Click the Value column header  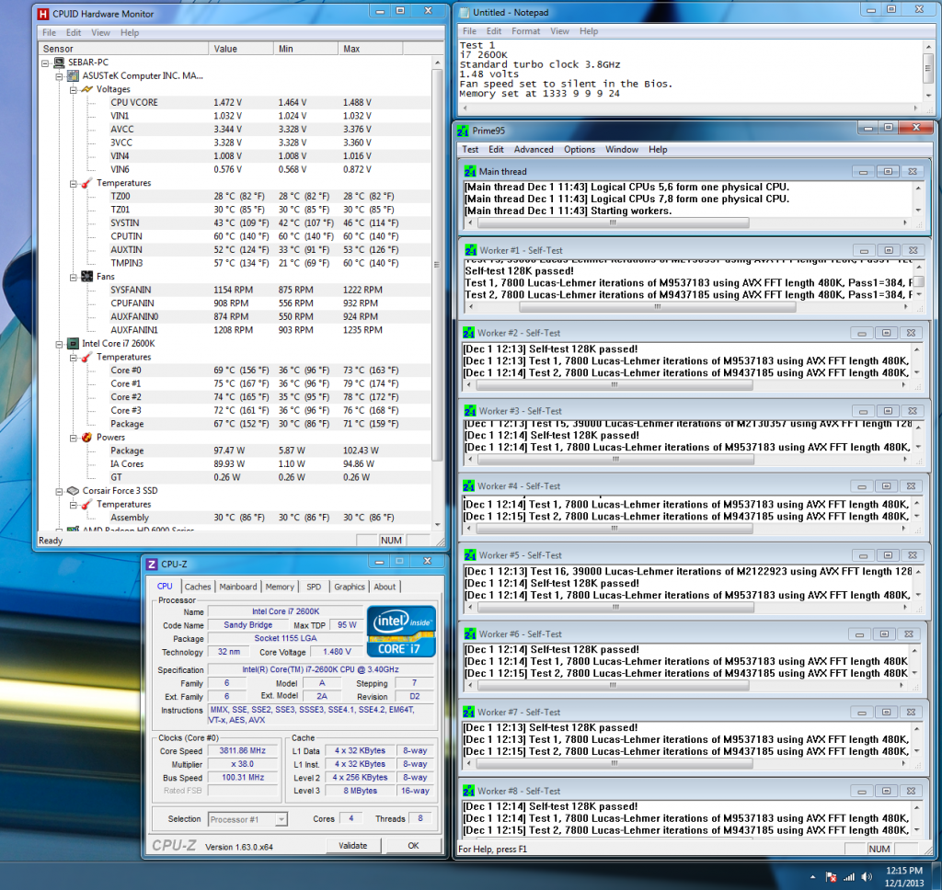(x=241, y=49)
